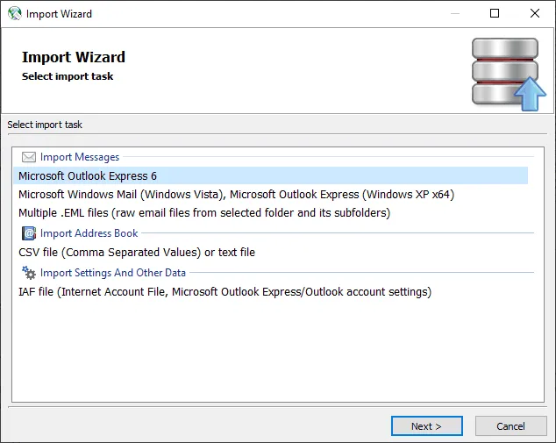The image size is (556, 443).
Task: Close the Import Wizard window
Action: 535,13
